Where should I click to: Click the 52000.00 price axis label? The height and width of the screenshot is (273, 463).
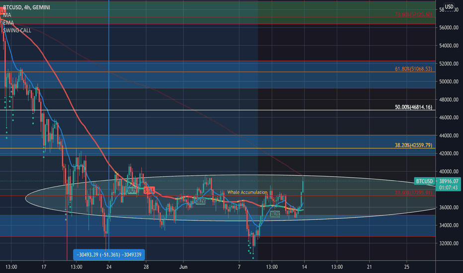[449, 64]
